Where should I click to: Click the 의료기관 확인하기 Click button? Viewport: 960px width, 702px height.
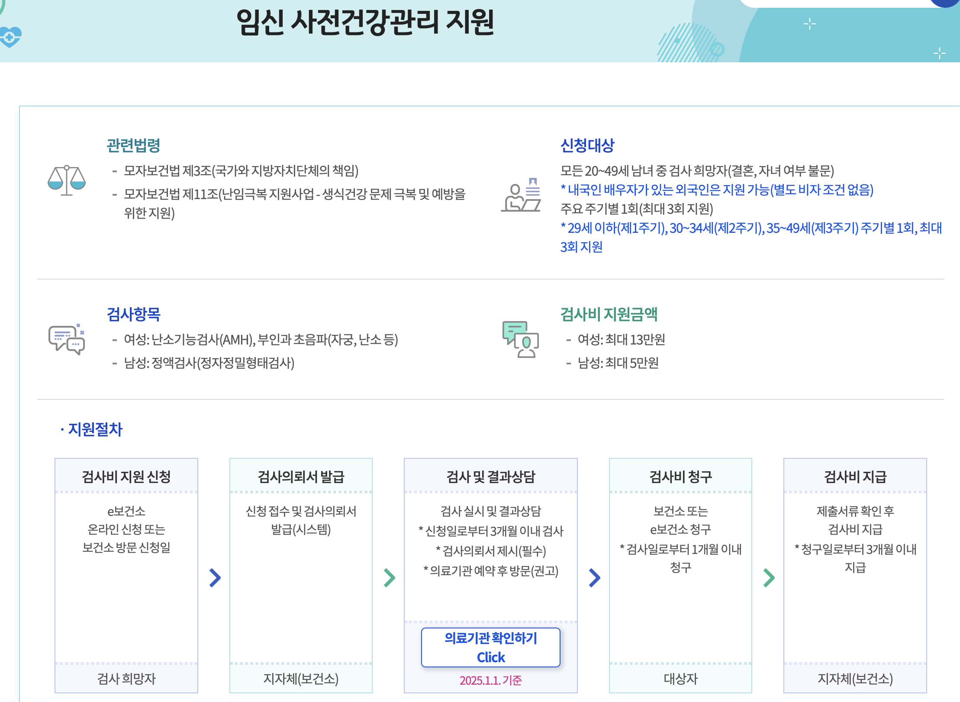click(x=490, y=647)
